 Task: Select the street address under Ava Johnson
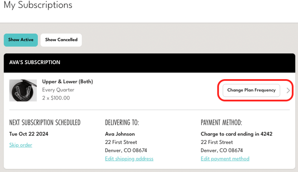point(121,142)
